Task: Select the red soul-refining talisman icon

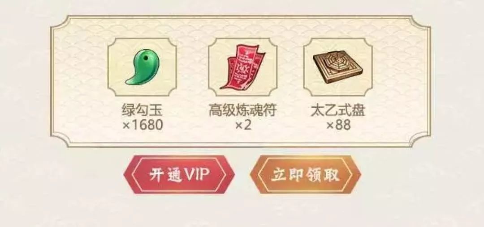Action: (x=242, y=67)
